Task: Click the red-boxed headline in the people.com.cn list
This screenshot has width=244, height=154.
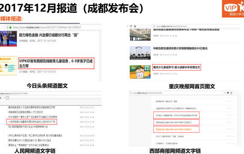Action: pos(32,121)
